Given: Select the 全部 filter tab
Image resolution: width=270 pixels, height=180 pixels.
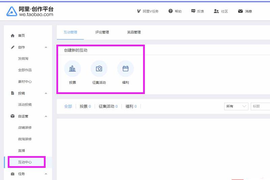Looking at the screenshot, I should pyautogui.click(x=68, y=106).
